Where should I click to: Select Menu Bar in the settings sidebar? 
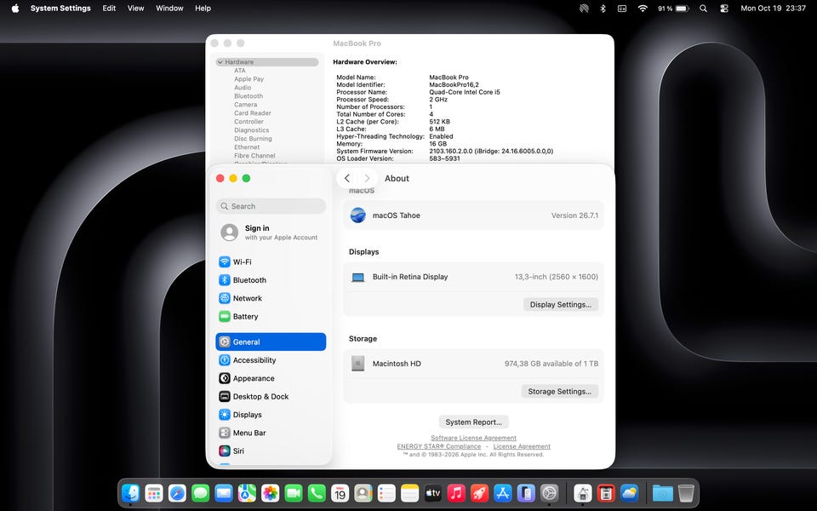(271, 433)
